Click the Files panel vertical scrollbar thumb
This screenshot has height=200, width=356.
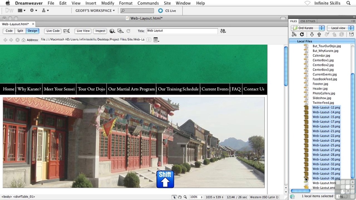pos(353,126)
